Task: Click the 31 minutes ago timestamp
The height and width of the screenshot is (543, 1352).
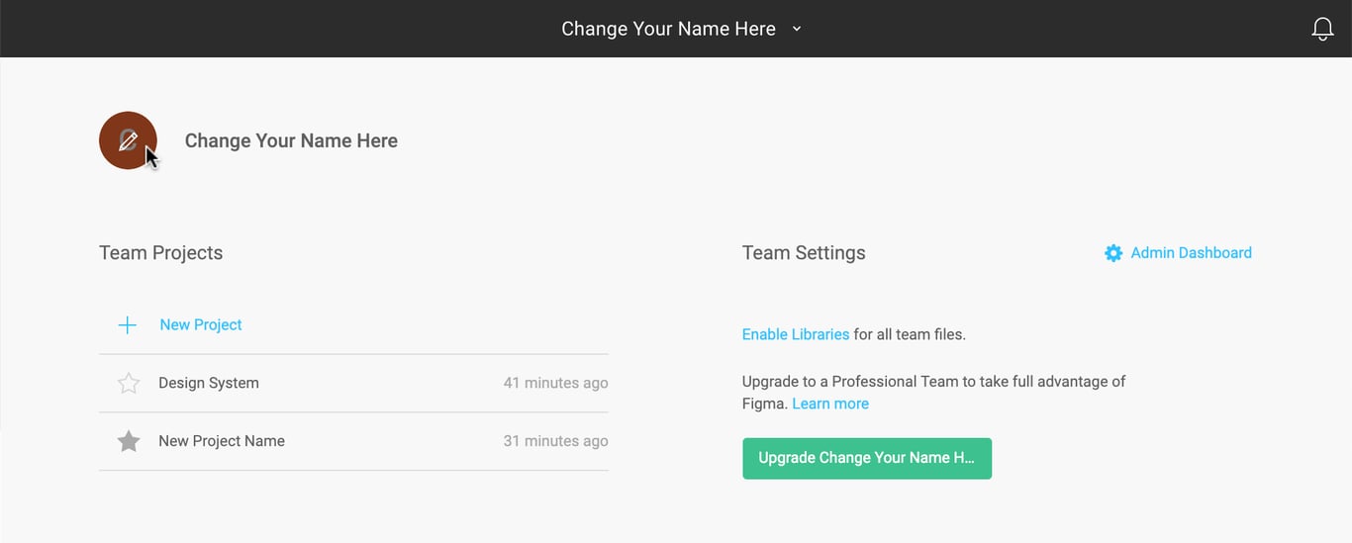Action: (x=555, y=441)
